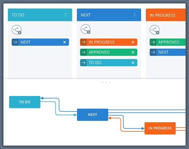
Task: Click the arrow icon on the TO DO transition tag
Action: (83, 63)
